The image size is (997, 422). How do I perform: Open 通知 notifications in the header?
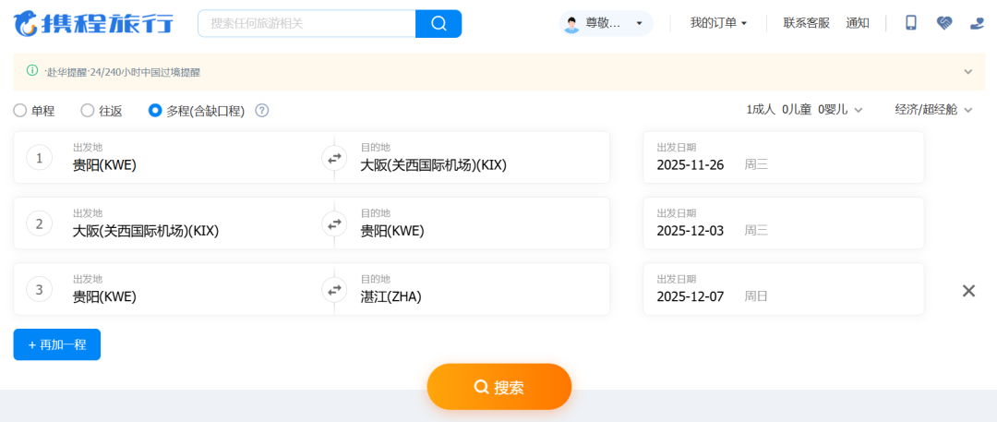coord(857,23)
